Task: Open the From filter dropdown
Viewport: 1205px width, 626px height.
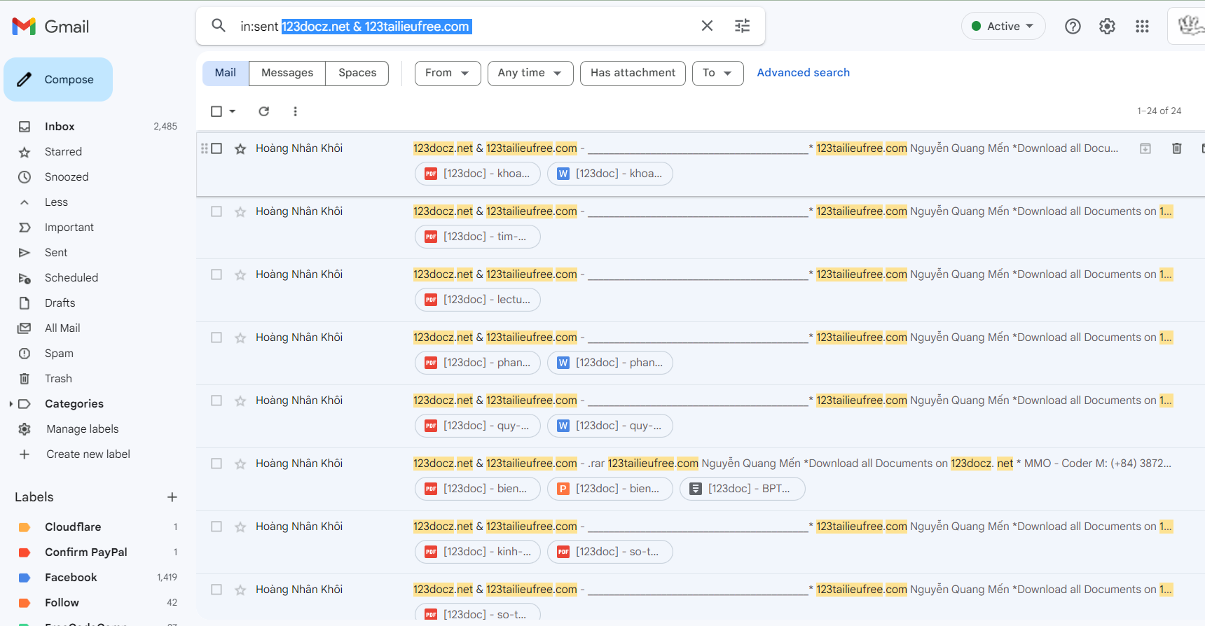Action: [448, 73]
